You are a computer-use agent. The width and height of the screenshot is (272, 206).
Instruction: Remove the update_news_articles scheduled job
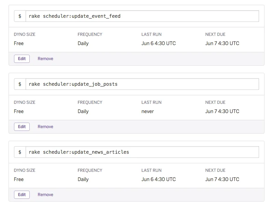(x=45, y=194)
